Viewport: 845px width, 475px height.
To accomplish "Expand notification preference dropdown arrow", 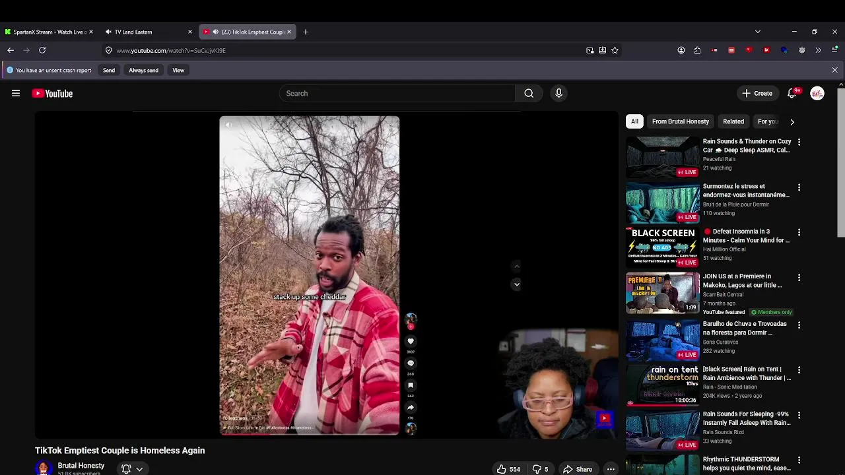I will [x=139, y=470].
